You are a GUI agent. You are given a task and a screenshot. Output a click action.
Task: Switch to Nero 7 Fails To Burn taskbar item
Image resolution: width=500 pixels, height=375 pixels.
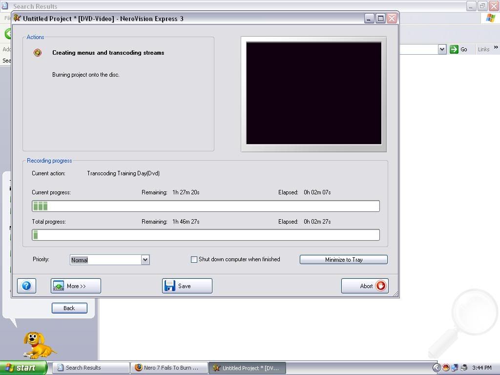[169, 368]
